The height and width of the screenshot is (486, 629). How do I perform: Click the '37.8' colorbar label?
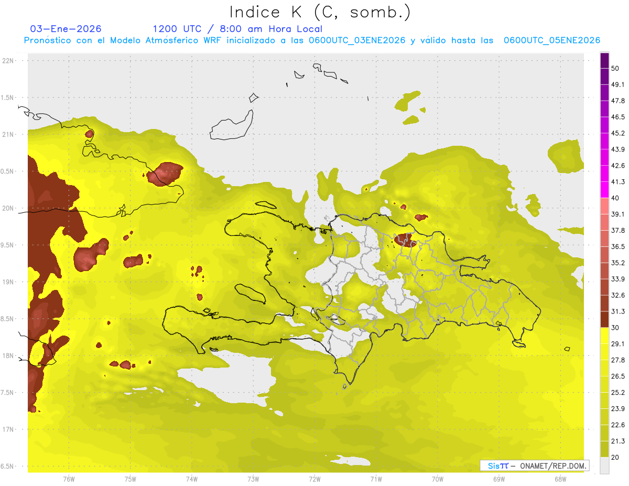pos(617,230)
